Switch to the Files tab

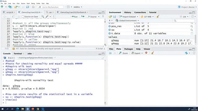point(111,49)
